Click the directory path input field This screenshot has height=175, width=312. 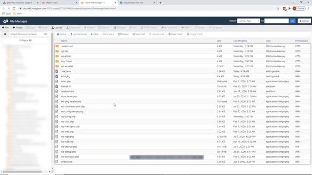pos(25,34)
